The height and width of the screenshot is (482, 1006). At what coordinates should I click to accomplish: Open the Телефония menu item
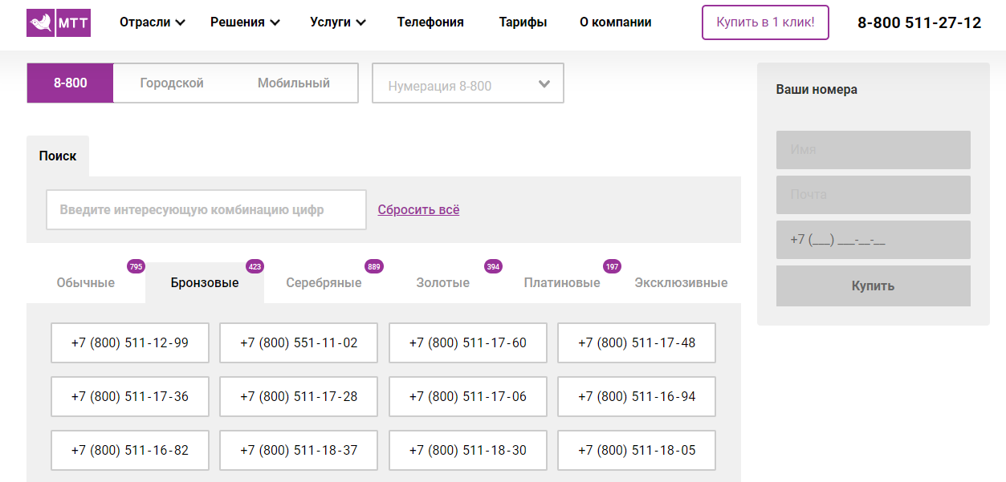pos(430,22)
